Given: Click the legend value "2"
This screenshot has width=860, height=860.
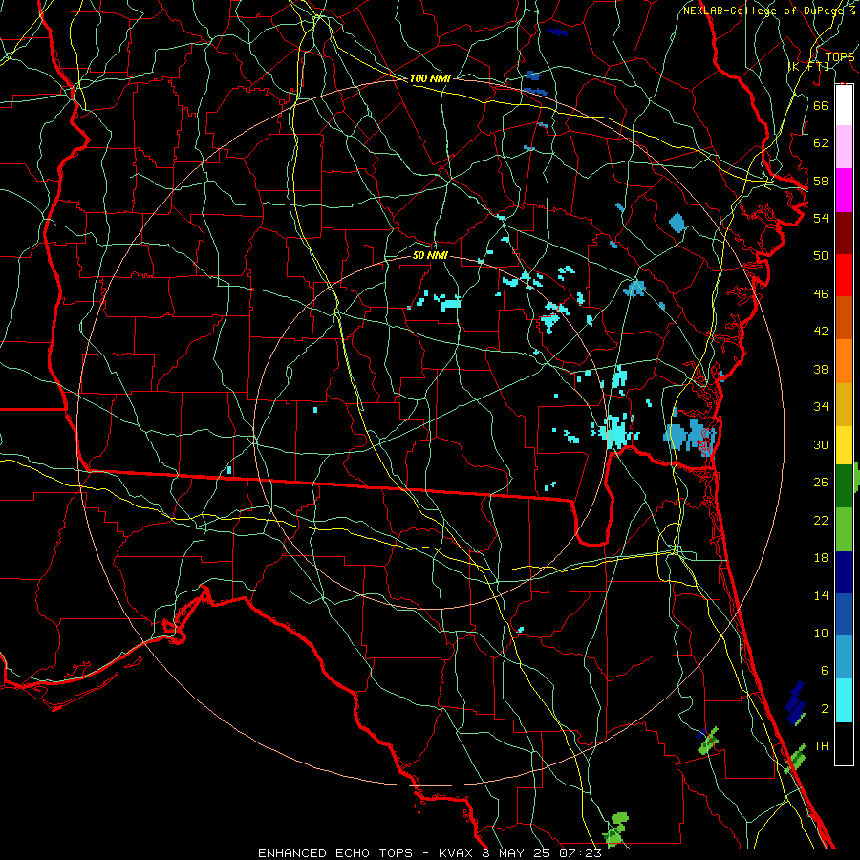Looking at the screenshot, I should [824, 709].
